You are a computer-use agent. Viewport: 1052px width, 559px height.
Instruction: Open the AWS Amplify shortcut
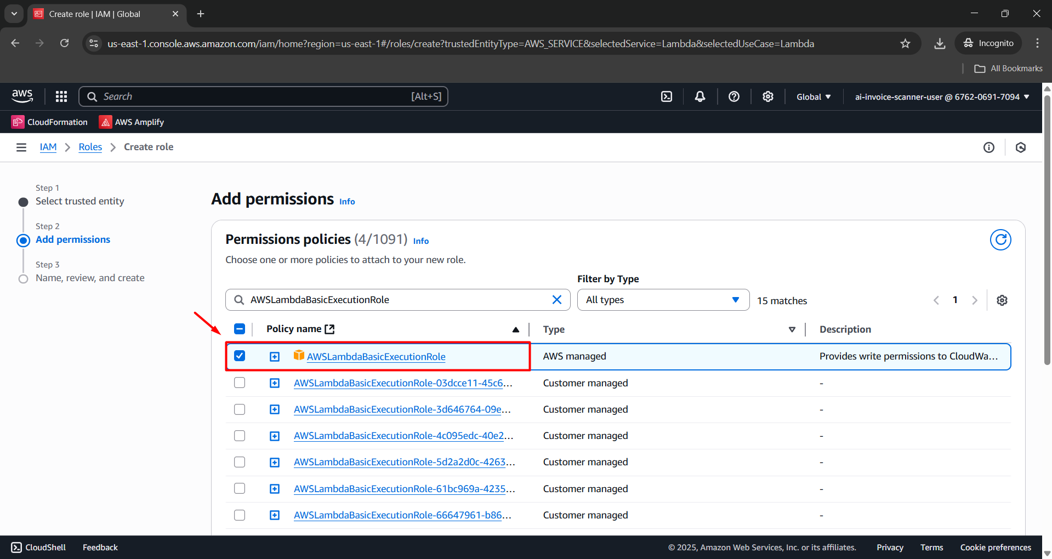click(132, 122)
